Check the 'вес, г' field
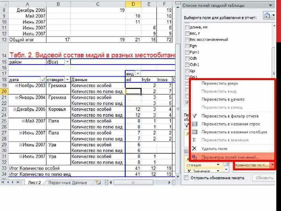281x211 pixels. [187, 33]
